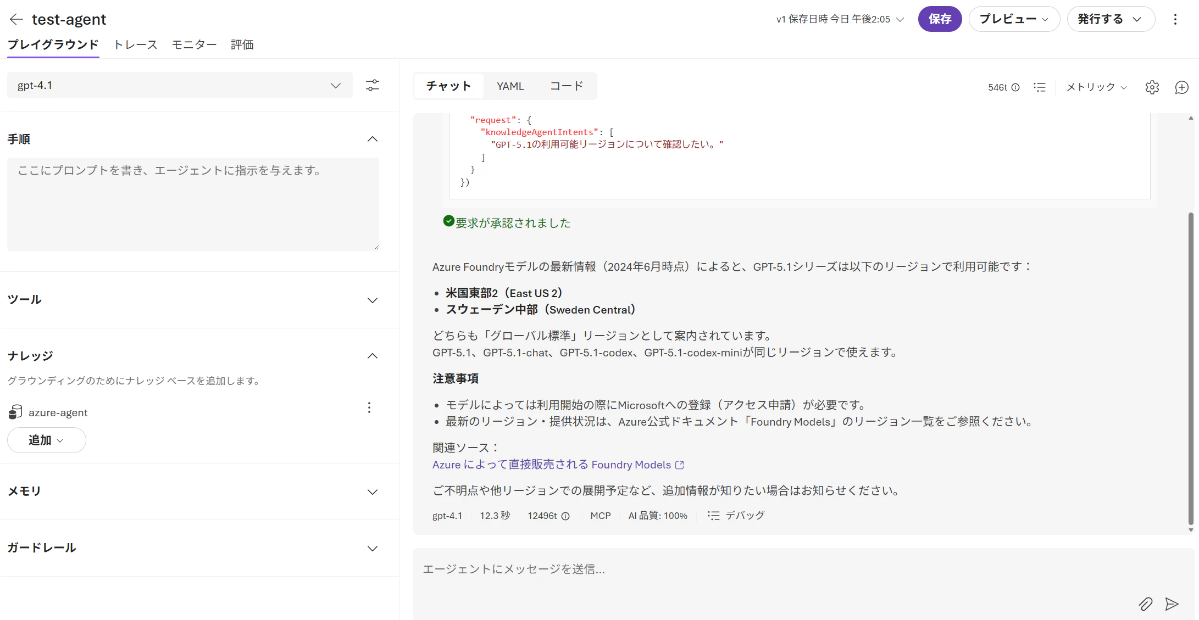Switch to the トレース tab

(x=135, y=44)
